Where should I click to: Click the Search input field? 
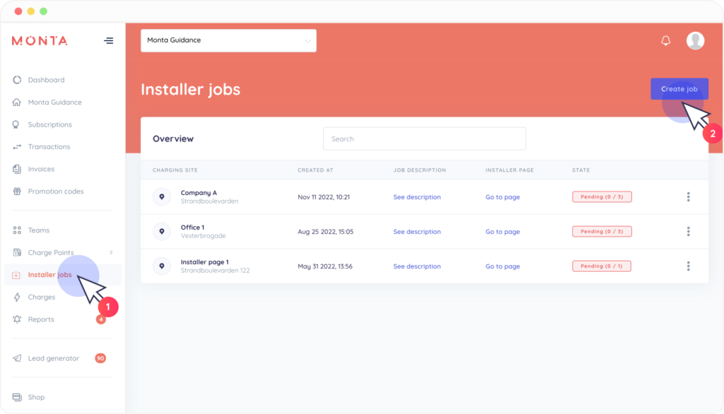pos(424,138)
